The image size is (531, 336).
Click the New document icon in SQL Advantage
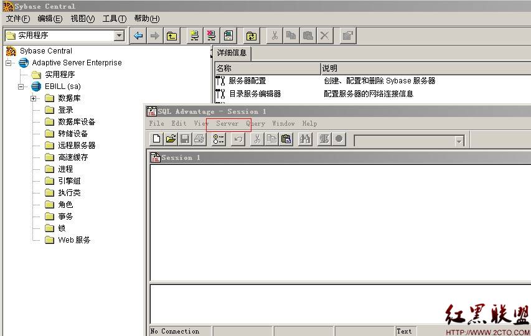coord(156,139)
